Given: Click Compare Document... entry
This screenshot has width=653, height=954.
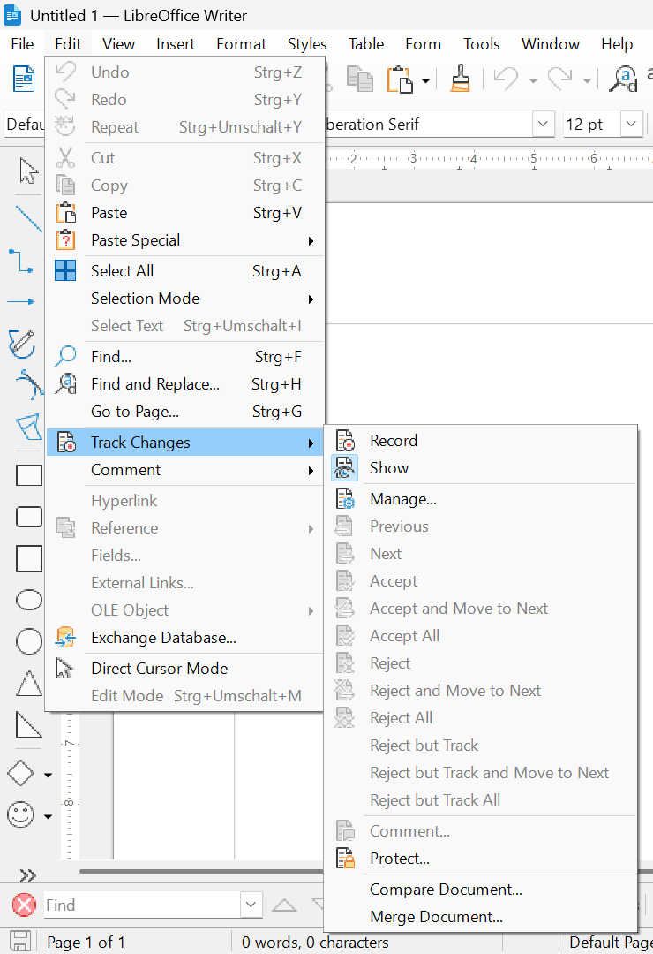Looking at the screenshot, I should tap(446, 890).
